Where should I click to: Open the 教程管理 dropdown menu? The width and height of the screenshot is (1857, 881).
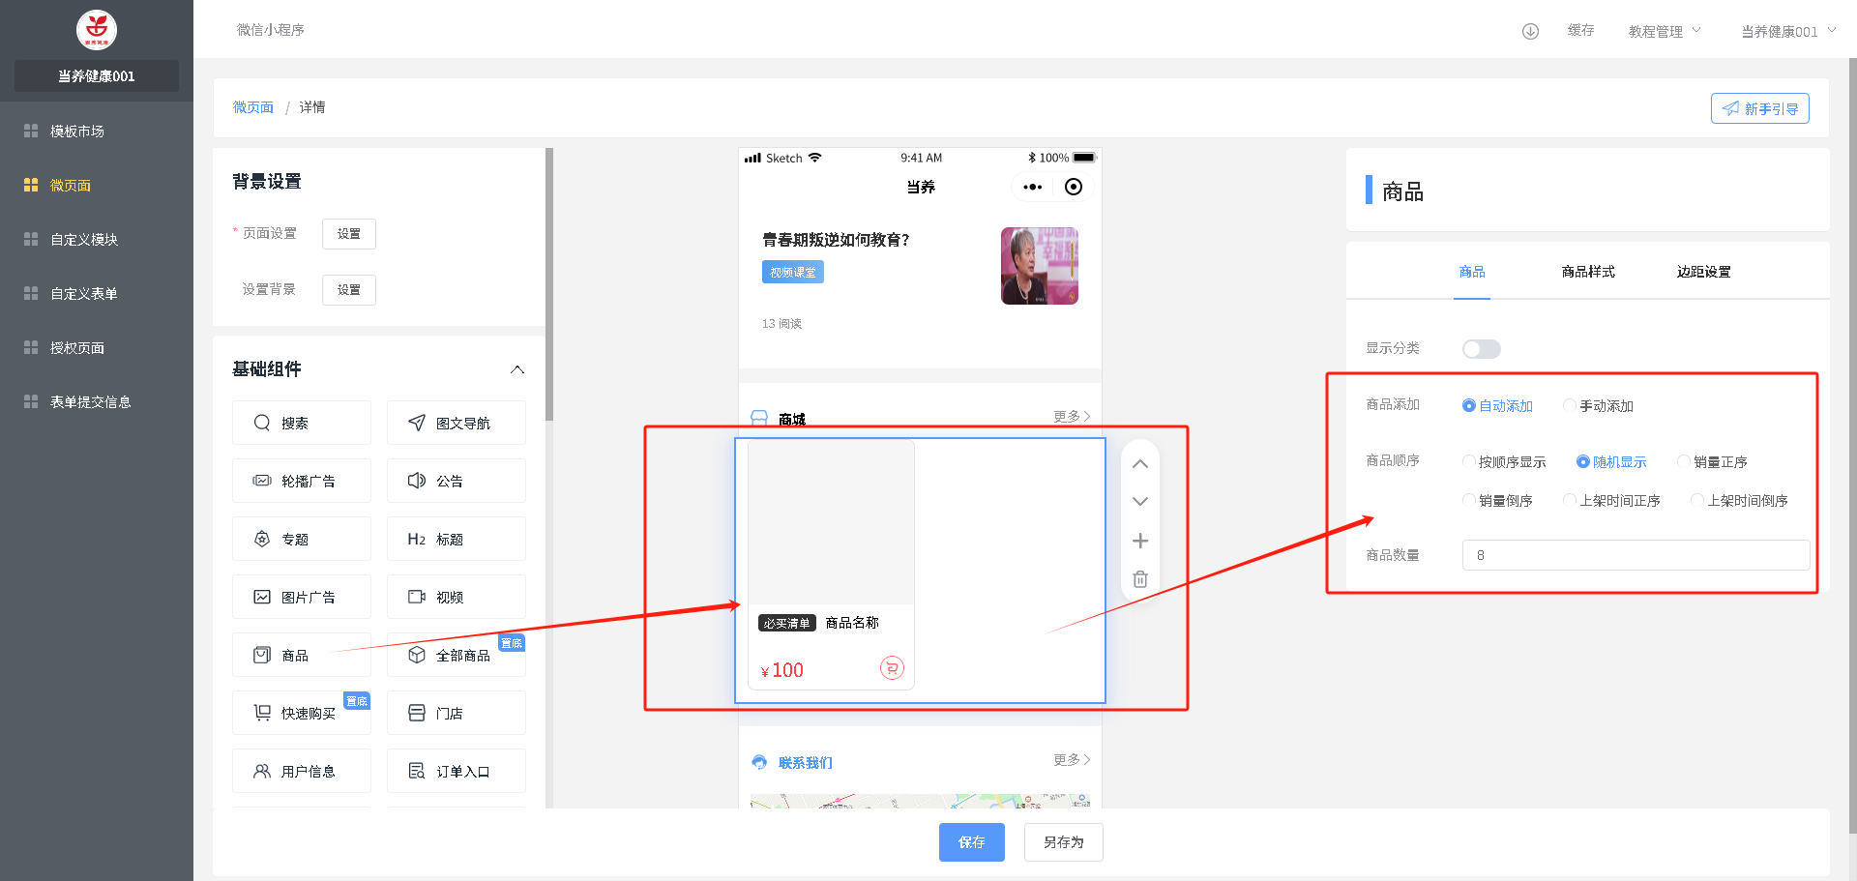click(1664, 31)
